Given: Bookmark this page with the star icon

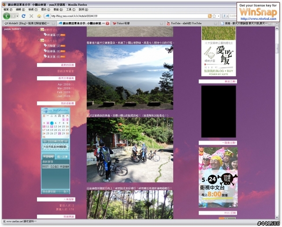Looking at the screenshot, I should [214, 16].
